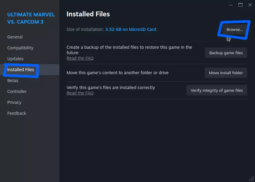Open Read the FAQ link under verify
Screen dimensions: 255x182
(x=80, y=93)
